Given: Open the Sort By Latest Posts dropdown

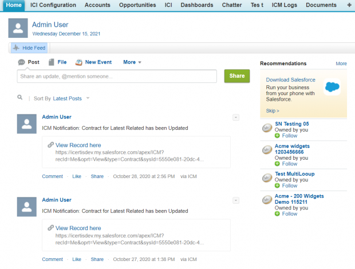Looking at the screenshot, I should click(71, 98).
